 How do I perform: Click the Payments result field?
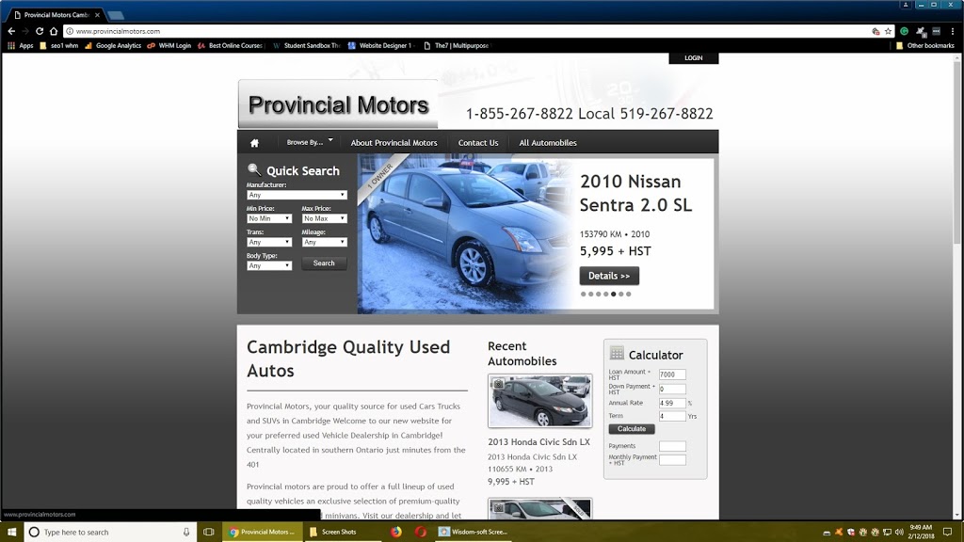(672, 446)
